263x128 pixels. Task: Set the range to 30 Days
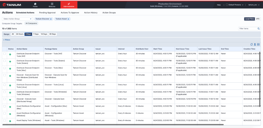(x=53, y=34)
